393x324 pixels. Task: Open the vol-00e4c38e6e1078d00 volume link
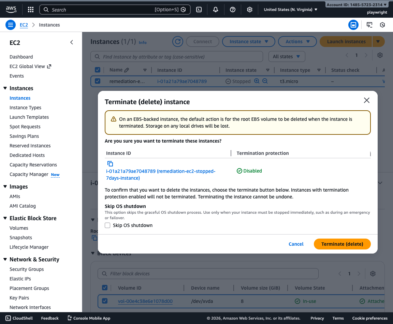[x=145, y=301]
